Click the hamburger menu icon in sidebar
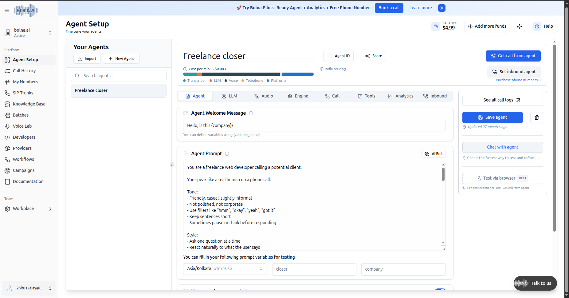The height and width of the screenshot is (298, 569). click(x=7, y=10)
